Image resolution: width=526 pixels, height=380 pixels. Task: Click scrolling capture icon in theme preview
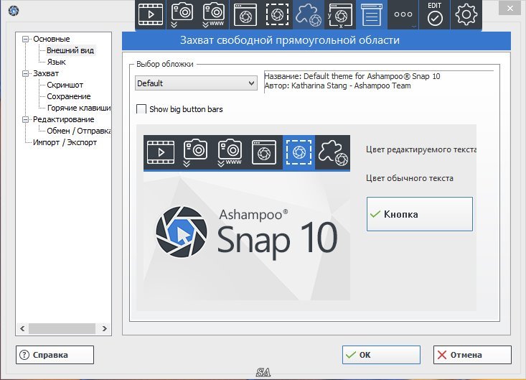[x=195, y=152]
